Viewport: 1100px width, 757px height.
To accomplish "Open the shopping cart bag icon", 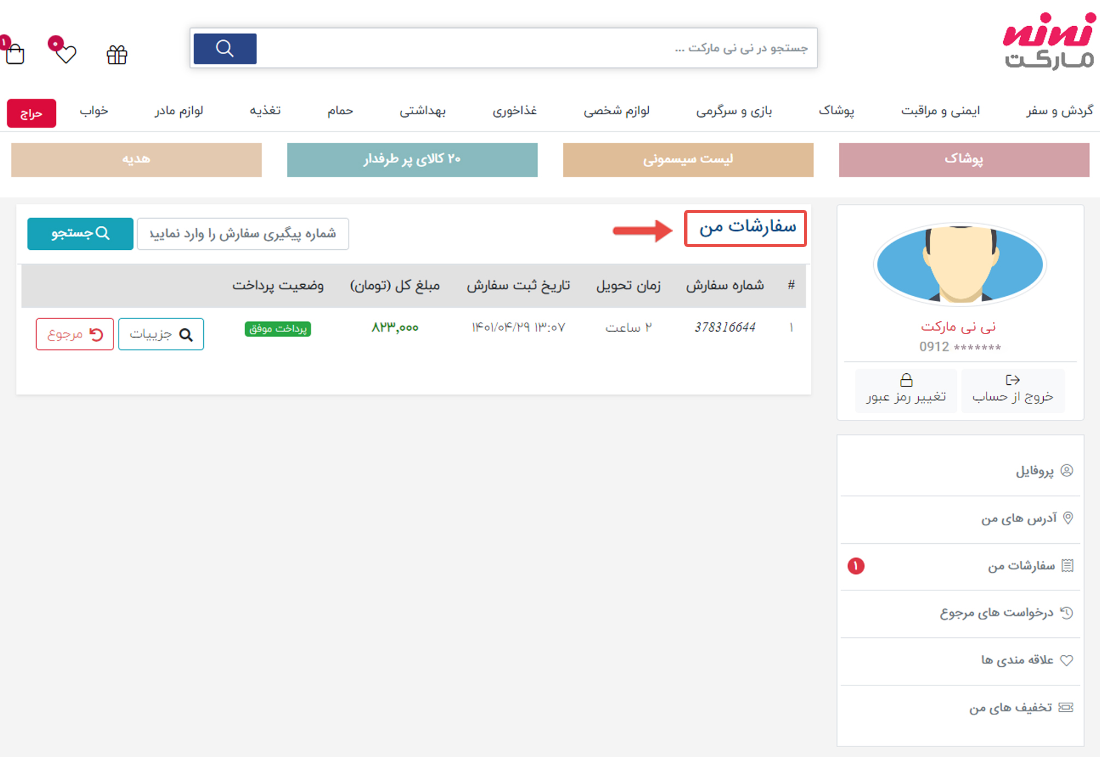I will pyautogui.click(x=15, y=54).
